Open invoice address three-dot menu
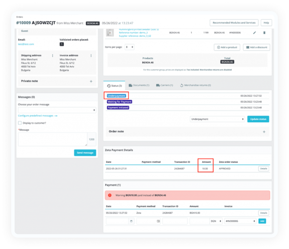289x249 pixels. [x=91, y=56]
